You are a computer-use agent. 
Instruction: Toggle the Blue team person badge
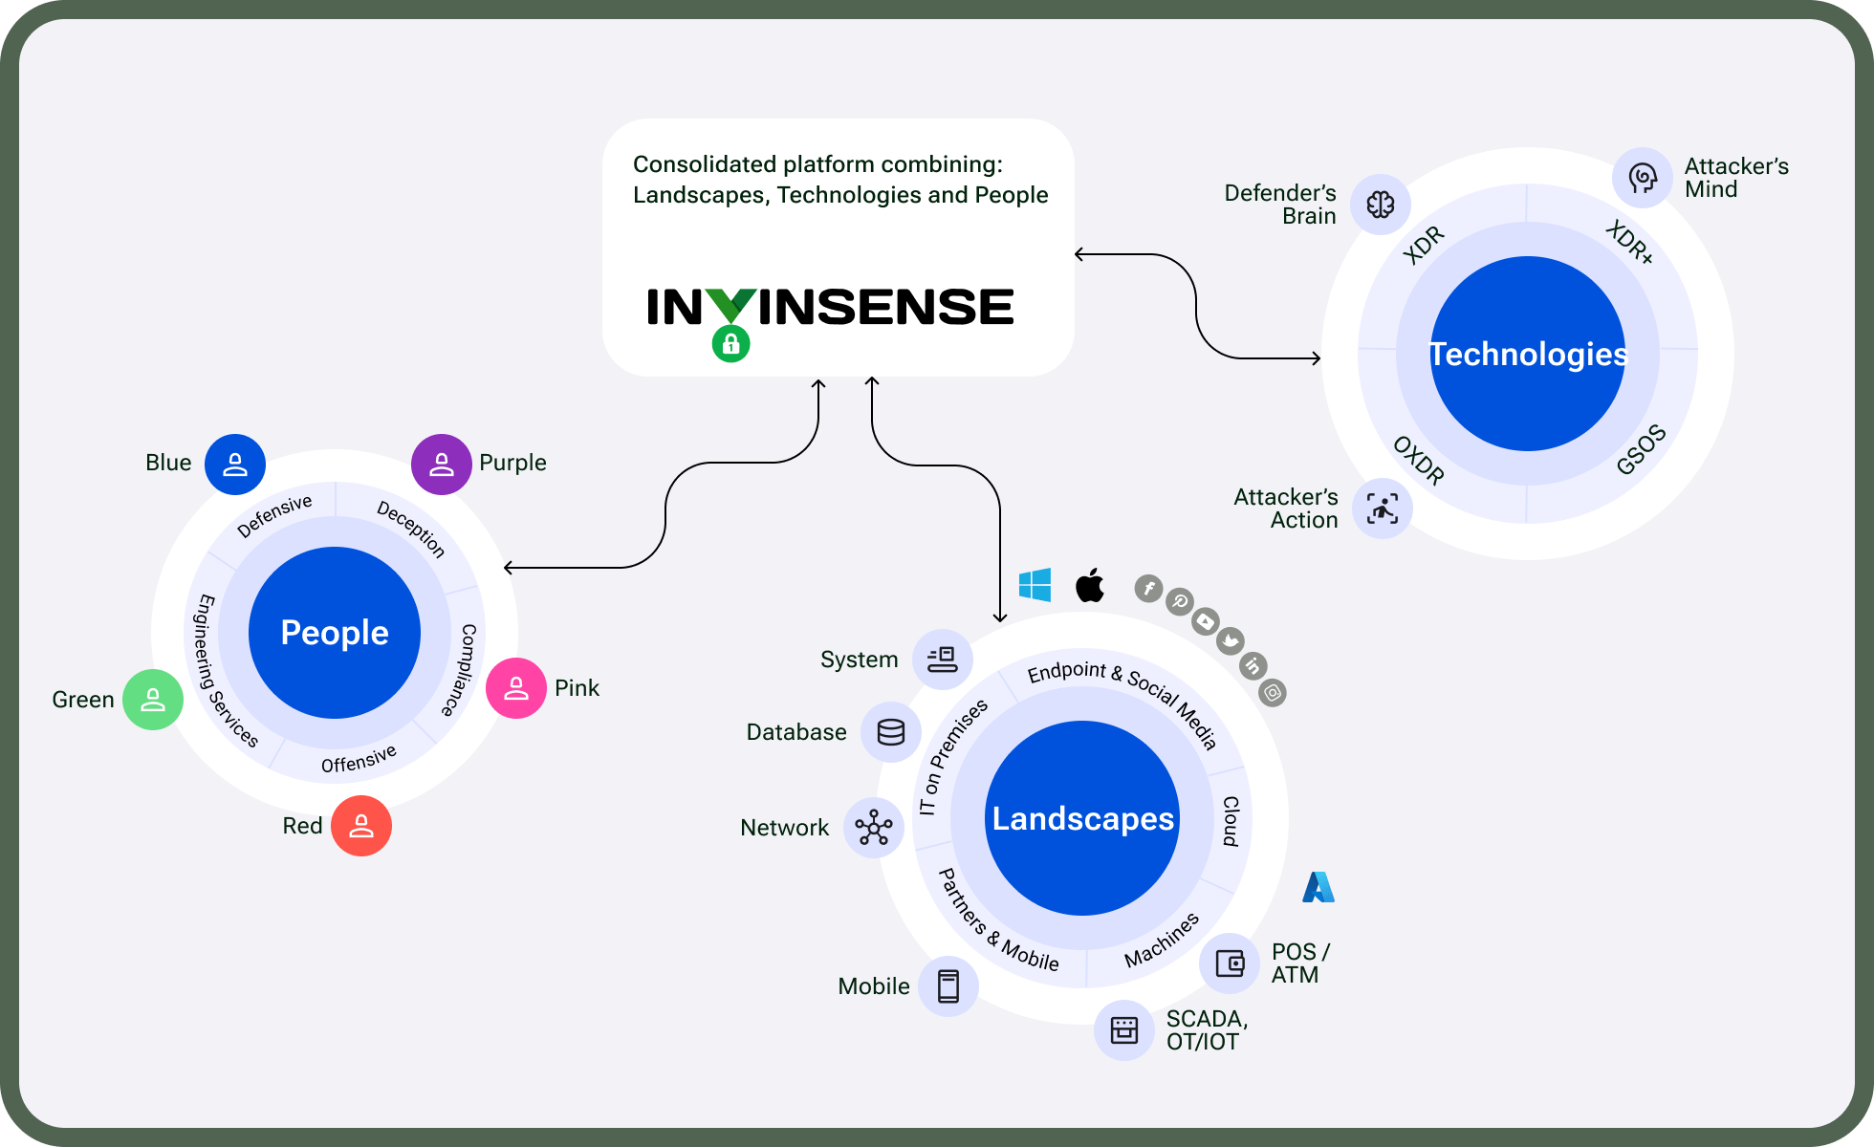[235, 464]
